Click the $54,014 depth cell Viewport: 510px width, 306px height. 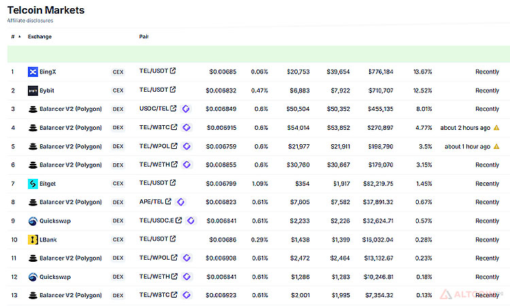[299, 128]
